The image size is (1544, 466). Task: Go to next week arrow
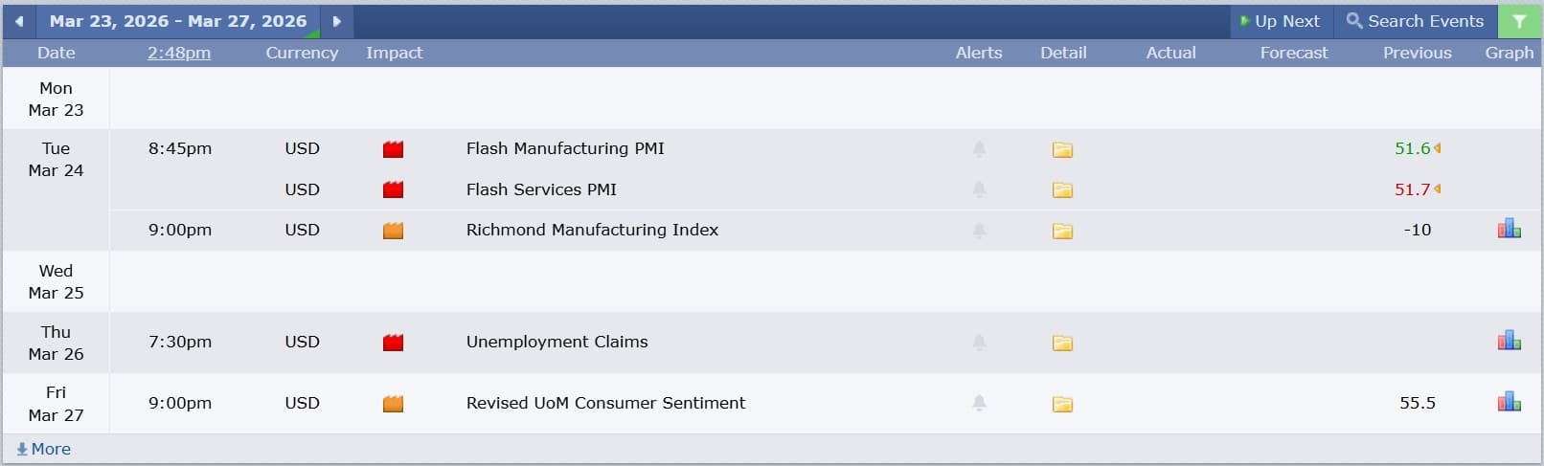point(336,21)
